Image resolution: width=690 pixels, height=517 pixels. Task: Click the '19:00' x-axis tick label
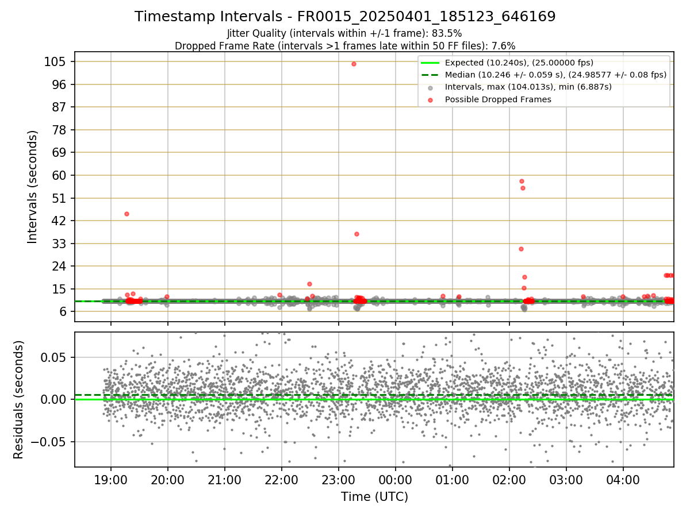(111, 480)
